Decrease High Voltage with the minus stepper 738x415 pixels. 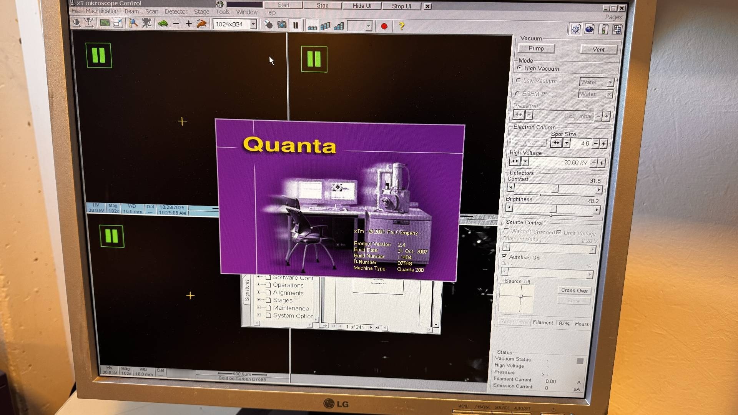[x=593, y=163]
